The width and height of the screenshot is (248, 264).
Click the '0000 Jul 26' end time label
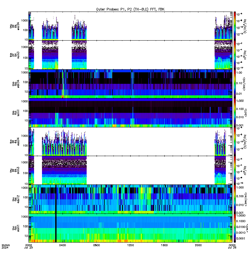coord(232,246)
